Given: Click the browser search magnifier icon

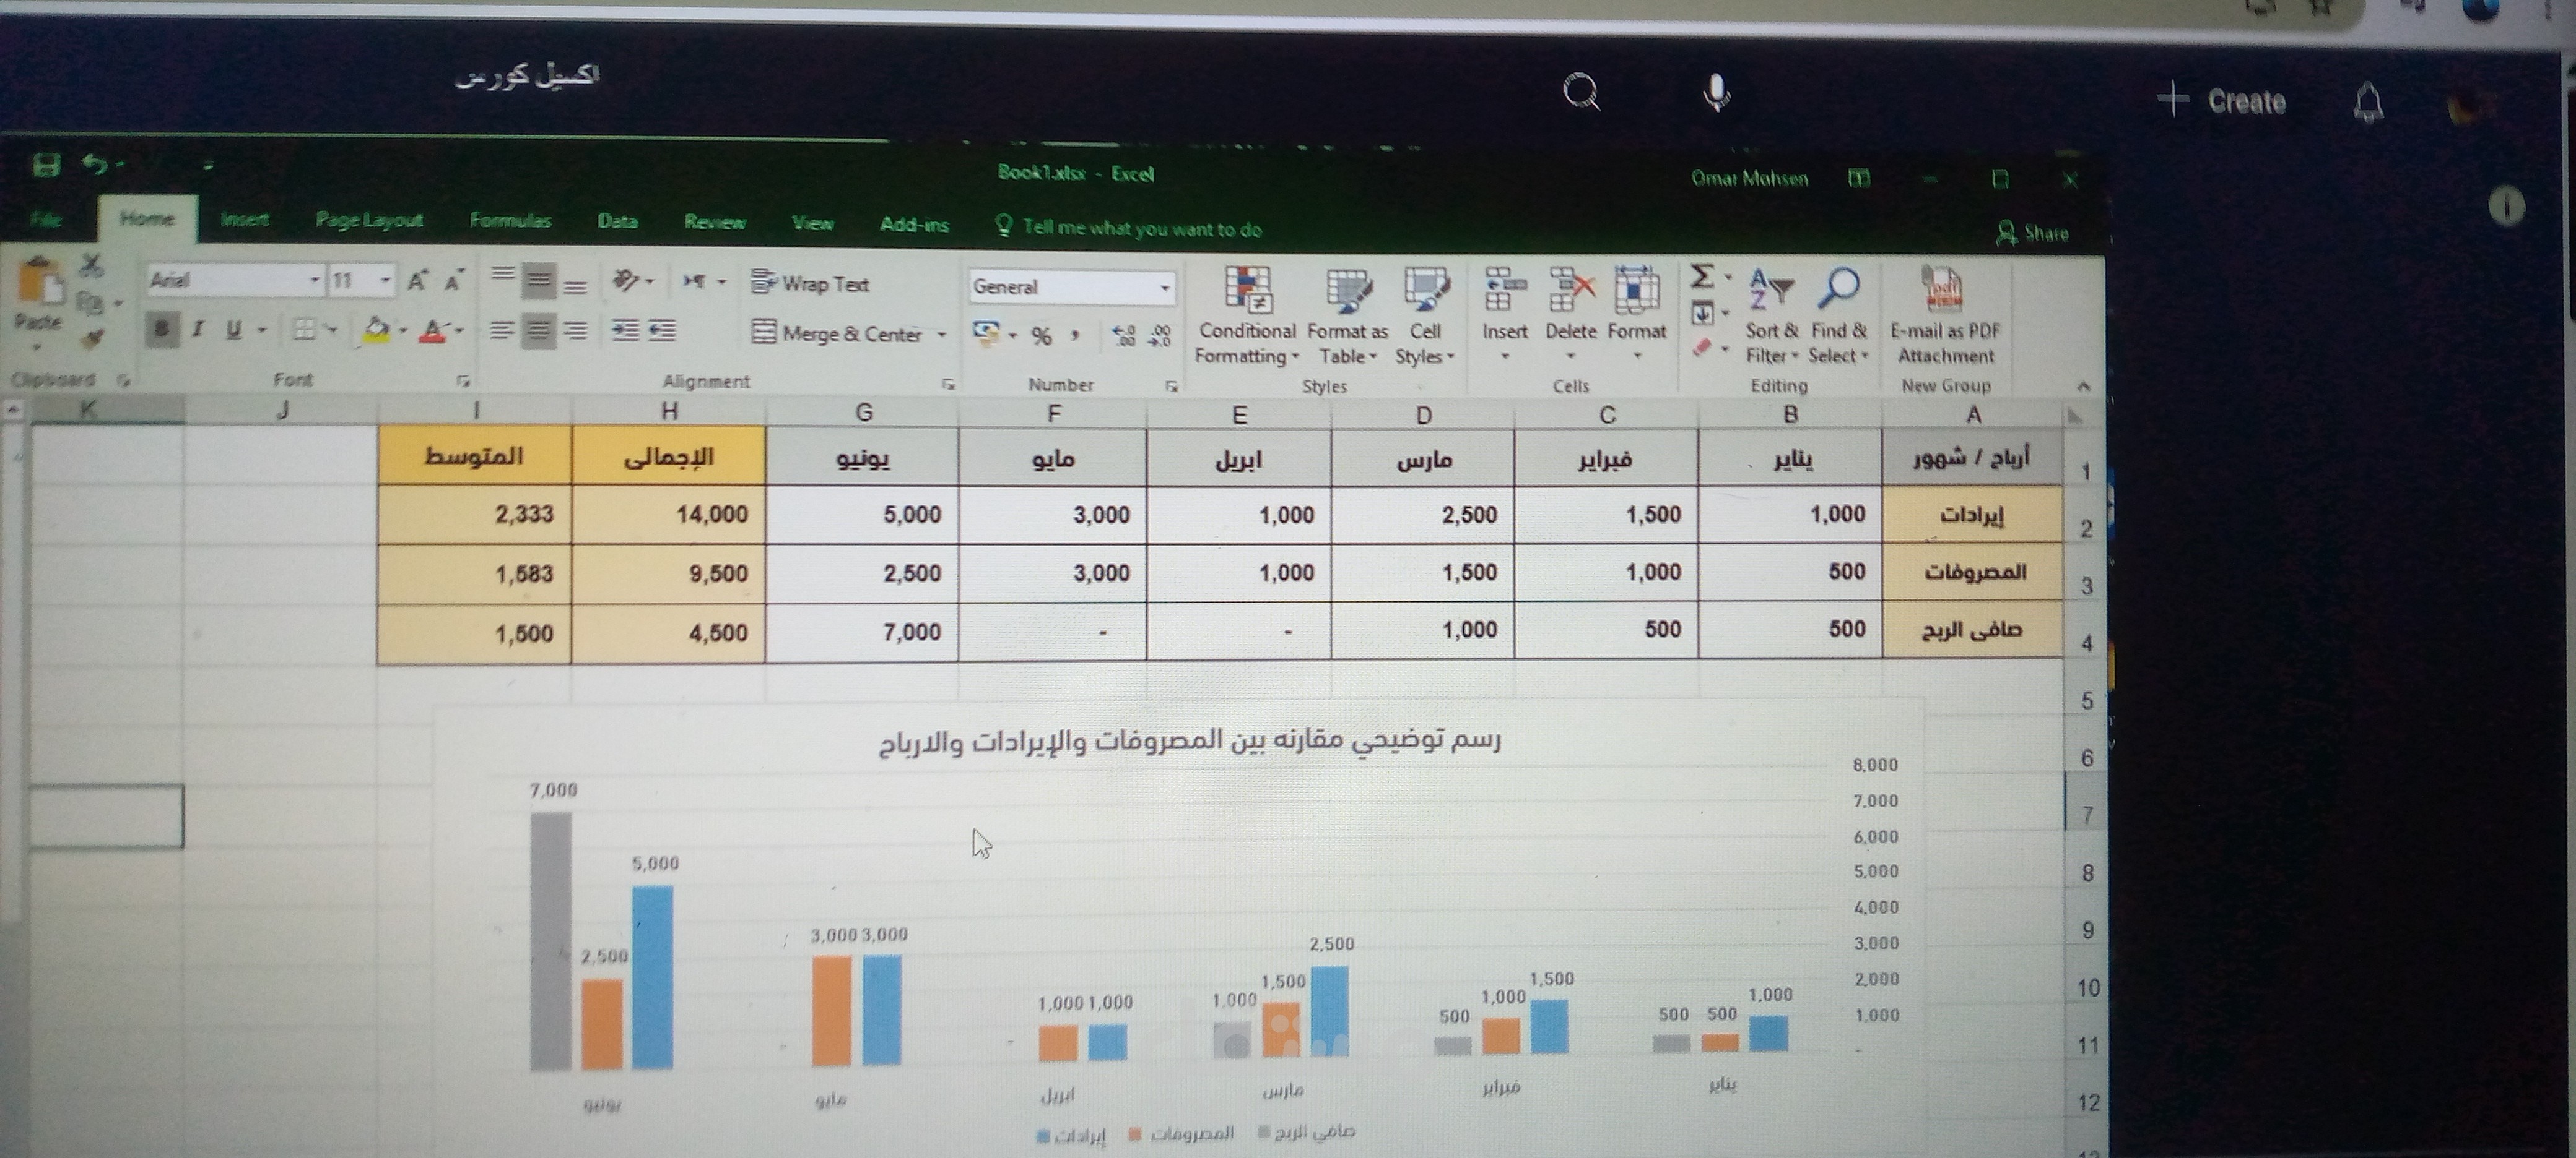Looking at the screenshot, I should [x=1581, y=92].
